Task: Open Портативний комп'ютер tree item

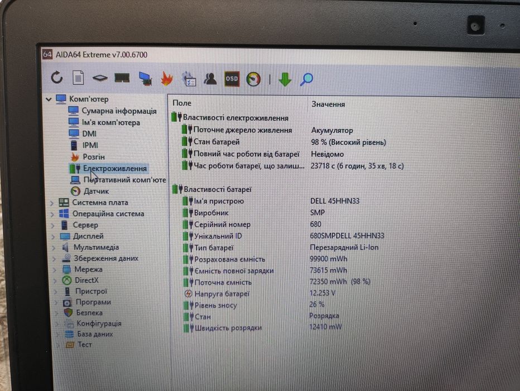Action: tap(118, 180)
